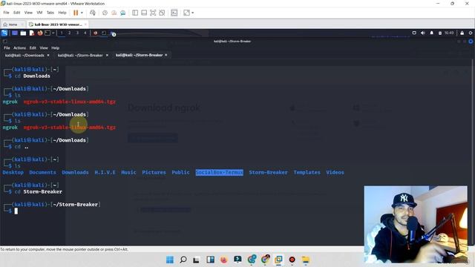Open the VMware VM menu
The image size is (475, 267).
[x=39, y=13]
